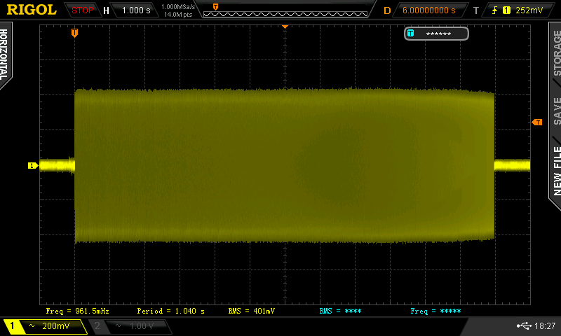Click the center time reference triangle marker
Screen dimensions: 561x336
[x=285, y=27]
